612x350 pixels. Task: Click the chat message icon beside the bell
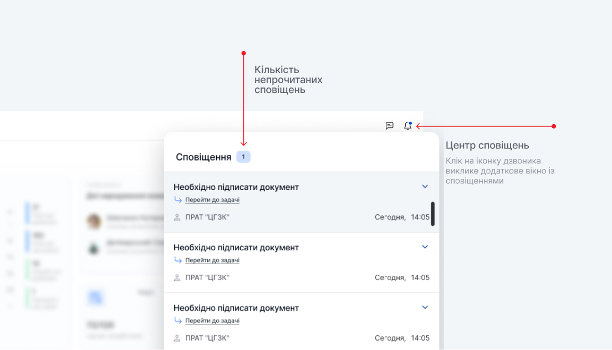[x=390, y=126]
